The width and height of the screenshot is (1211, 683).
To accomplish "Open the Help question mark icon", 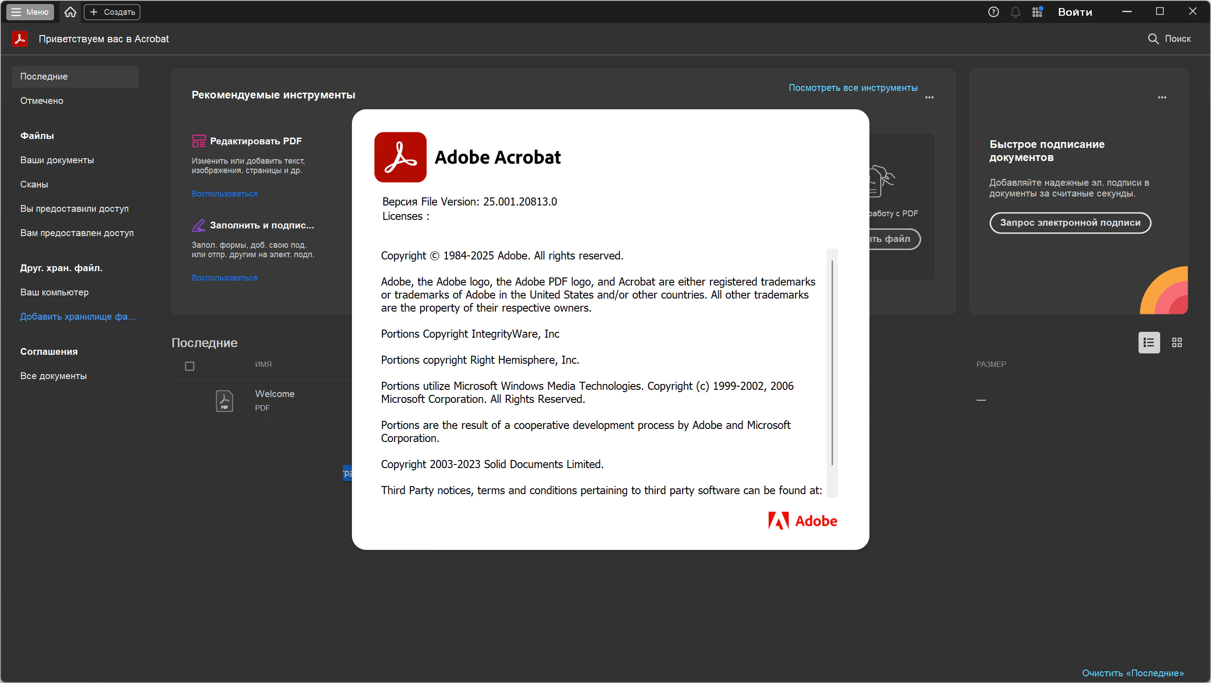I will tap(993, 12).
